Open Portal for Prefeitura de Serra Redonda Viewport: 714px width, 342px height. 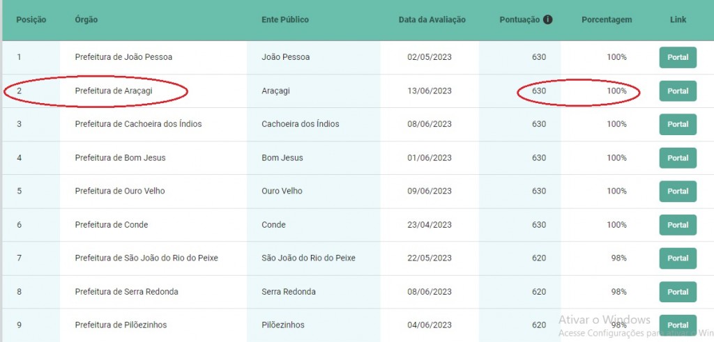[678, 292]
